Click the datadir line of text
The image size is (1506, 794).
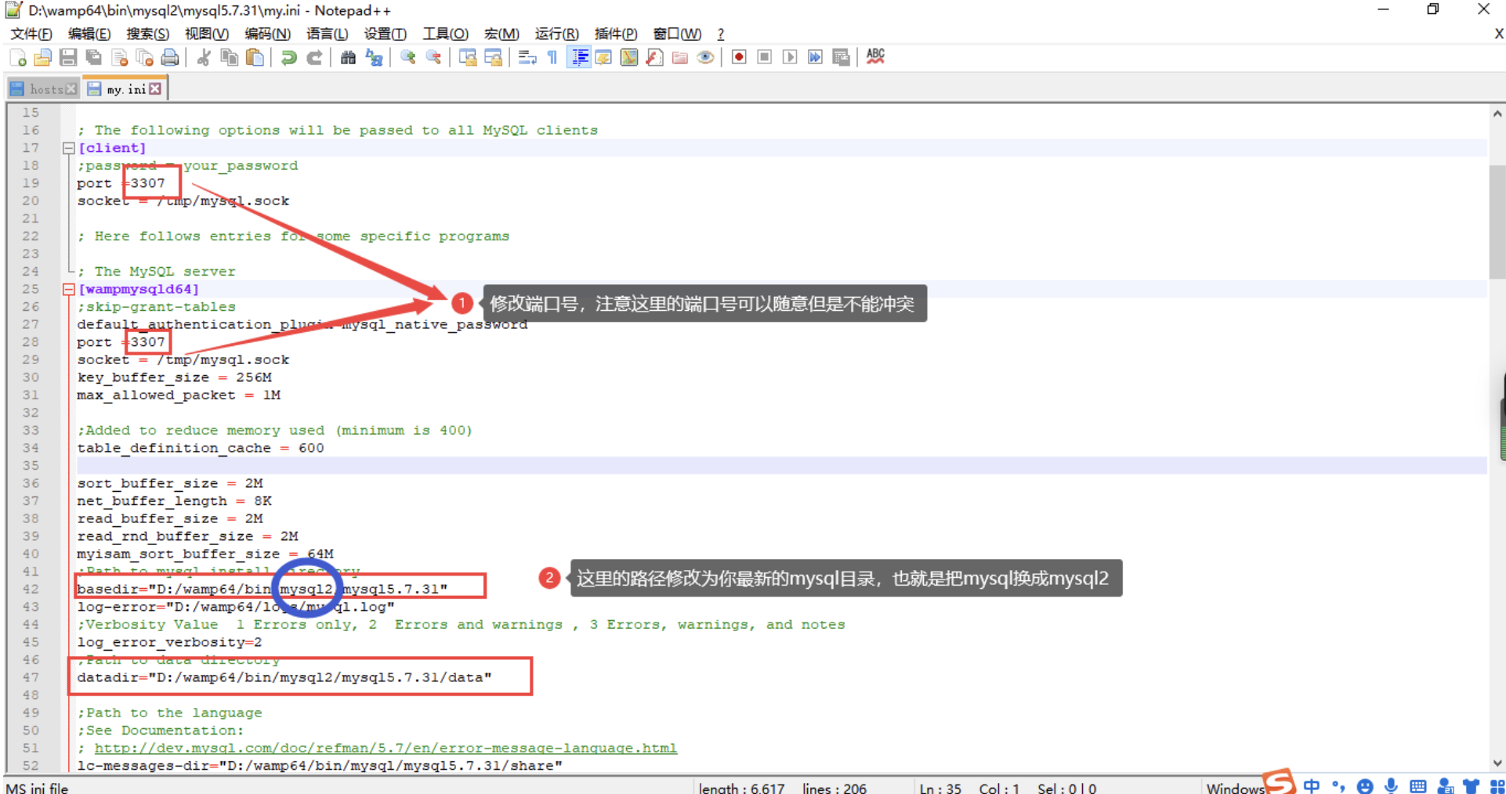pos(284,677)
